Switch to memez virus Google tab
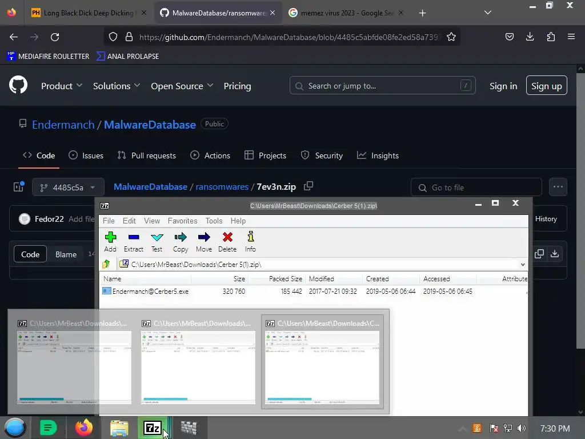Screen dimensions: 585x439 pyautogui.click(x=346, y=13)
